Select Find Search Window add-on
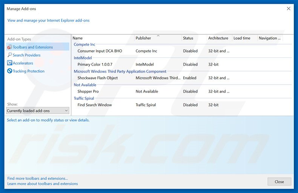The image size is (298, 193). (x=95, y=105)
